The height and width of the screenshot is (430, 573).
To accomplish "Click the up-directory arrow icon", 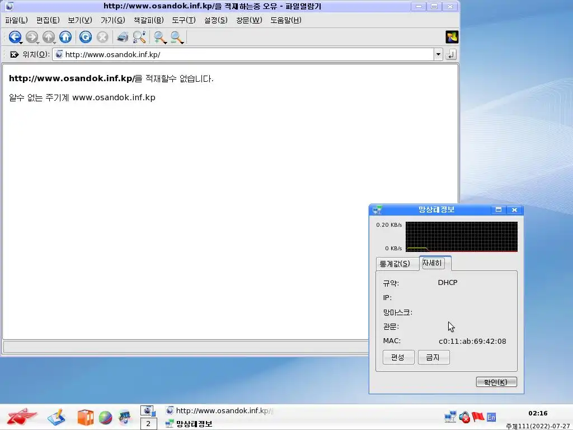I will 48,37.
